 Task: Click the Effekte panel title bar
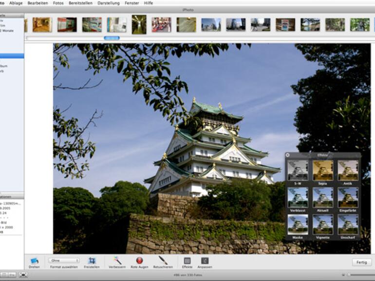[323, 155]
